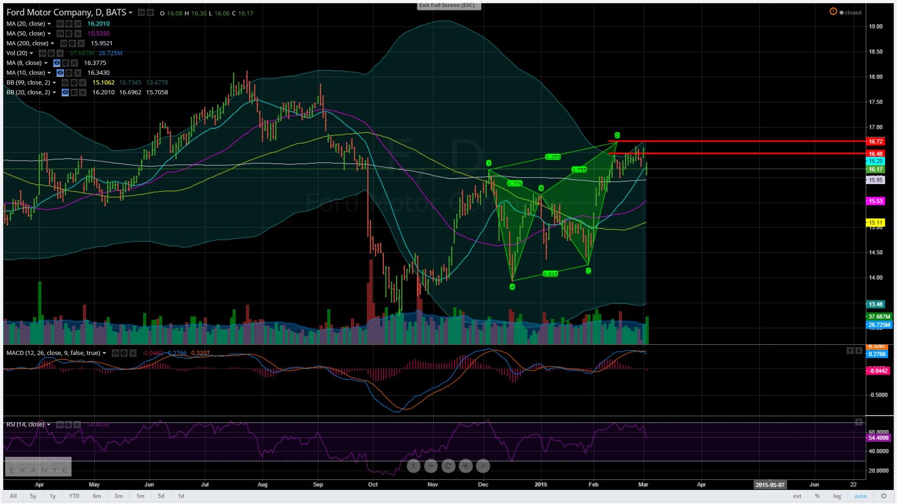Hide the highlighted BB (20, close, 2) bands
Image resolution: width=897 pixels, height=504 pixels.
(x=65, y=92)
